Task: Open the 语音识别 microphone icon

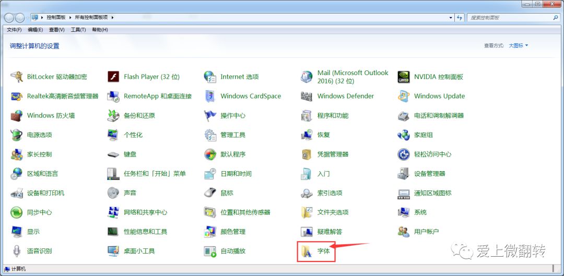Action: coord(17,251)
